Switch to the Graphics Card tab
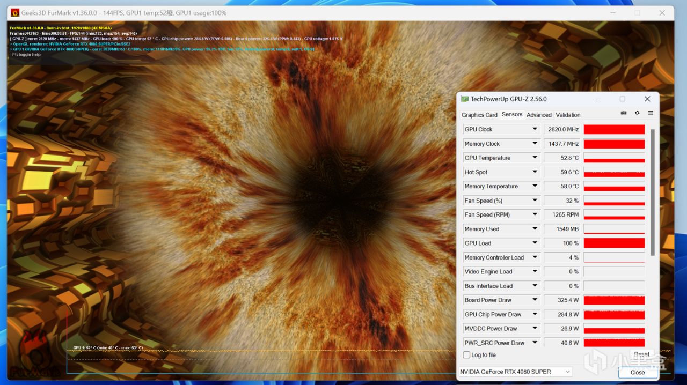The height and width of the screenshot is (385, 687). pyautogui.click(x=479, y=115)
